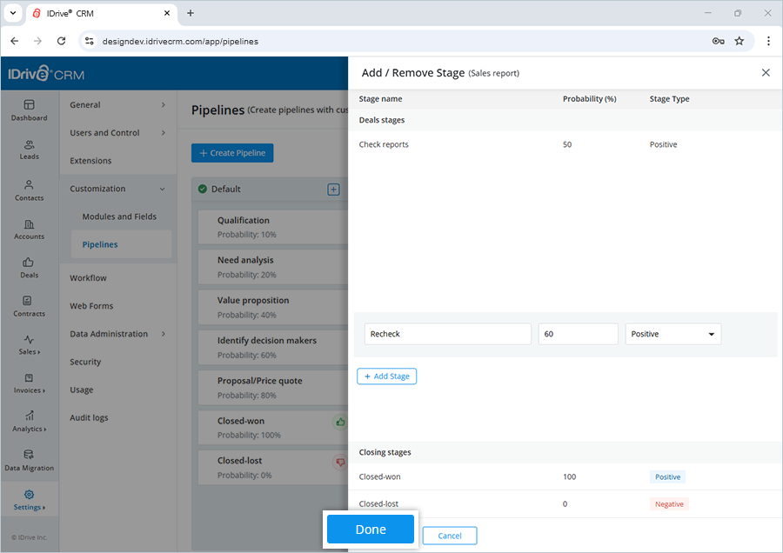Image resolution: width=783 pixels, height=553 pixels.
Task: Click the Accounts sidebar icon
Action: click(x=29, y=229)
